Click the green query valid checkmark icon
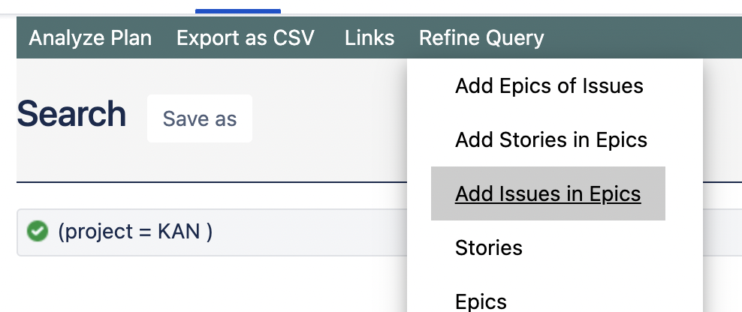742x312 pixels. [x=38, y=232]
